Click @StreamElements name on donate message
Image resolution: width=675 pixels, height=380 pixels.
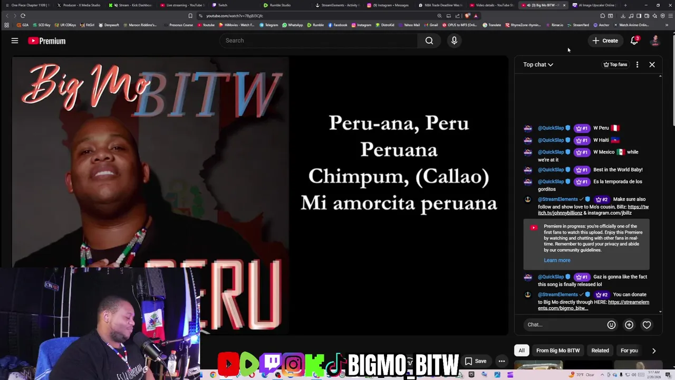click(558, 294)
